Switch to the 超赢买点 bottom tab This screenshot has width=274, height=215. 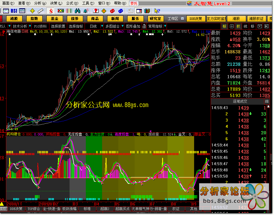coord(122,209)
